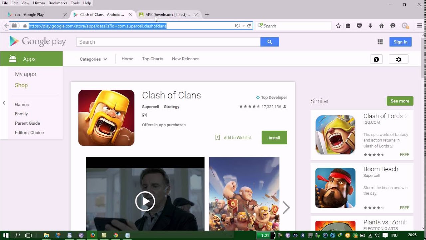Open Windows taskbar search
Image resolution: width=426 pixels, height=240 pixels.
[x=17, y=235]
